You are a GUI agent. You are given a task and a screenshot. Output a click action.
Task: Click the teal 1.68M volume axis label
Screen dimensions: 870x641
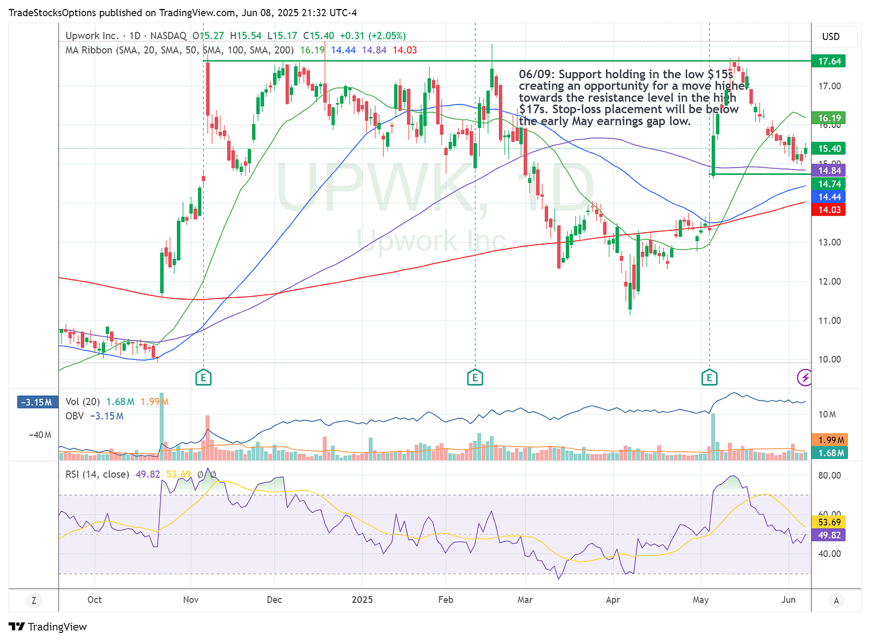[831, 453]
